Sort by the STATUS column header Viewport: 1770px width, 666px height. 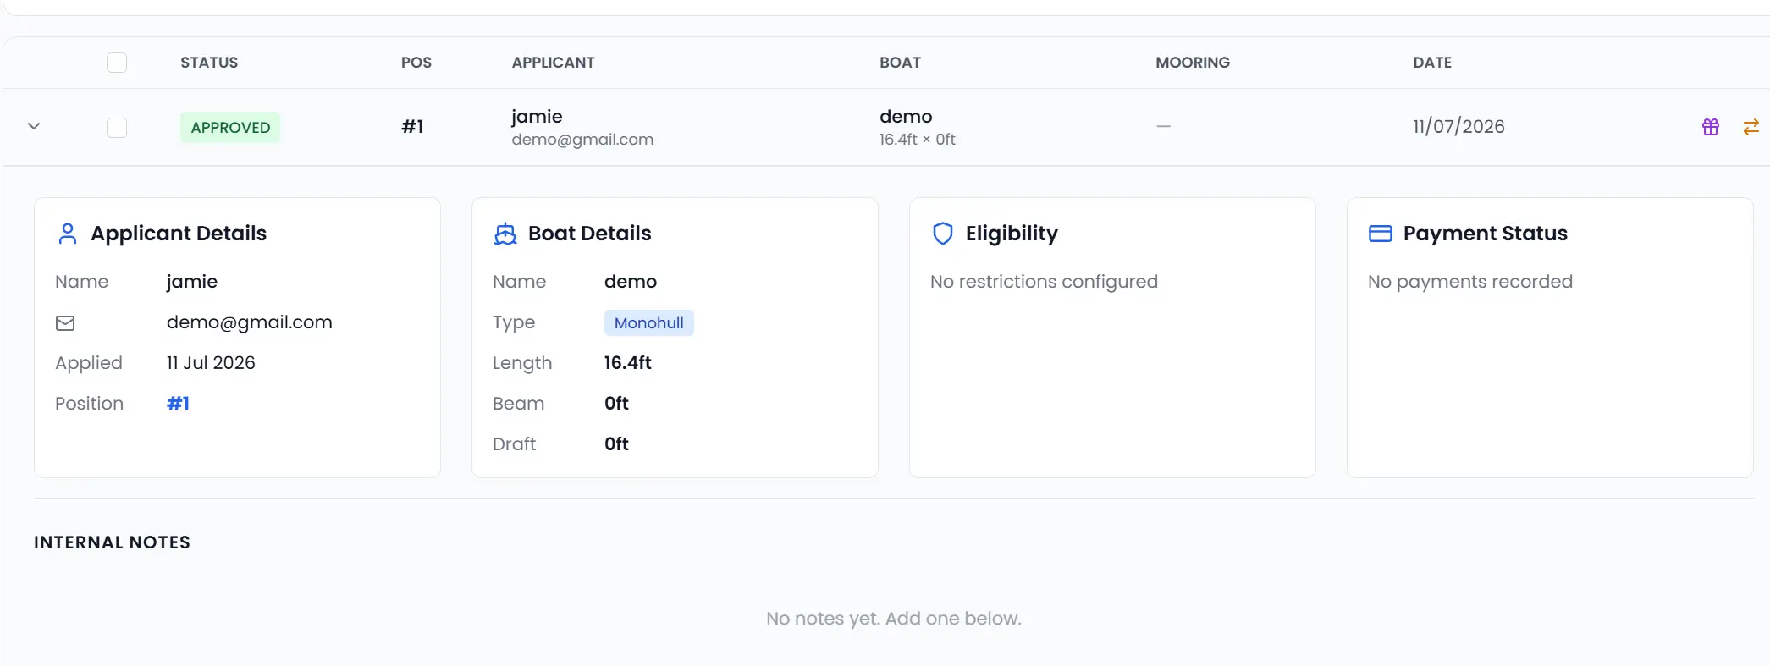(x=209, y=63)
